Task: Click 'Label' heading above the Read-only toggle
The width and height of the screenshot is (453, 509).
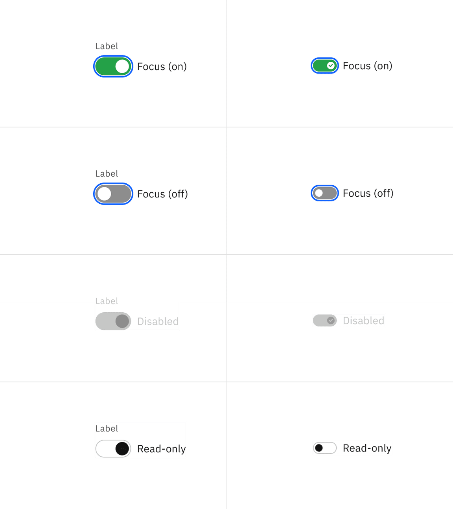Action: tap(107, 428)
